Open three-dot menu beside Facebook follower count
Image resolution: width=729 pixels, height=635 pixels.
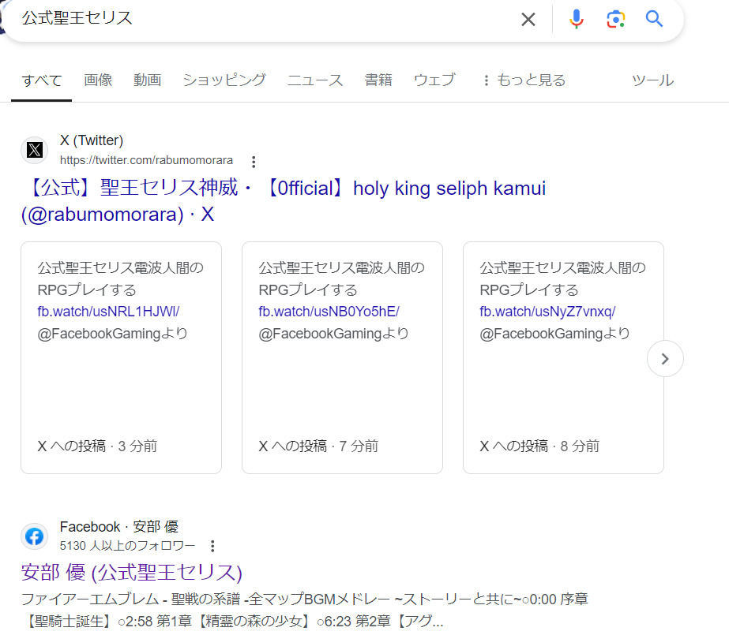[x=212, y=546]
